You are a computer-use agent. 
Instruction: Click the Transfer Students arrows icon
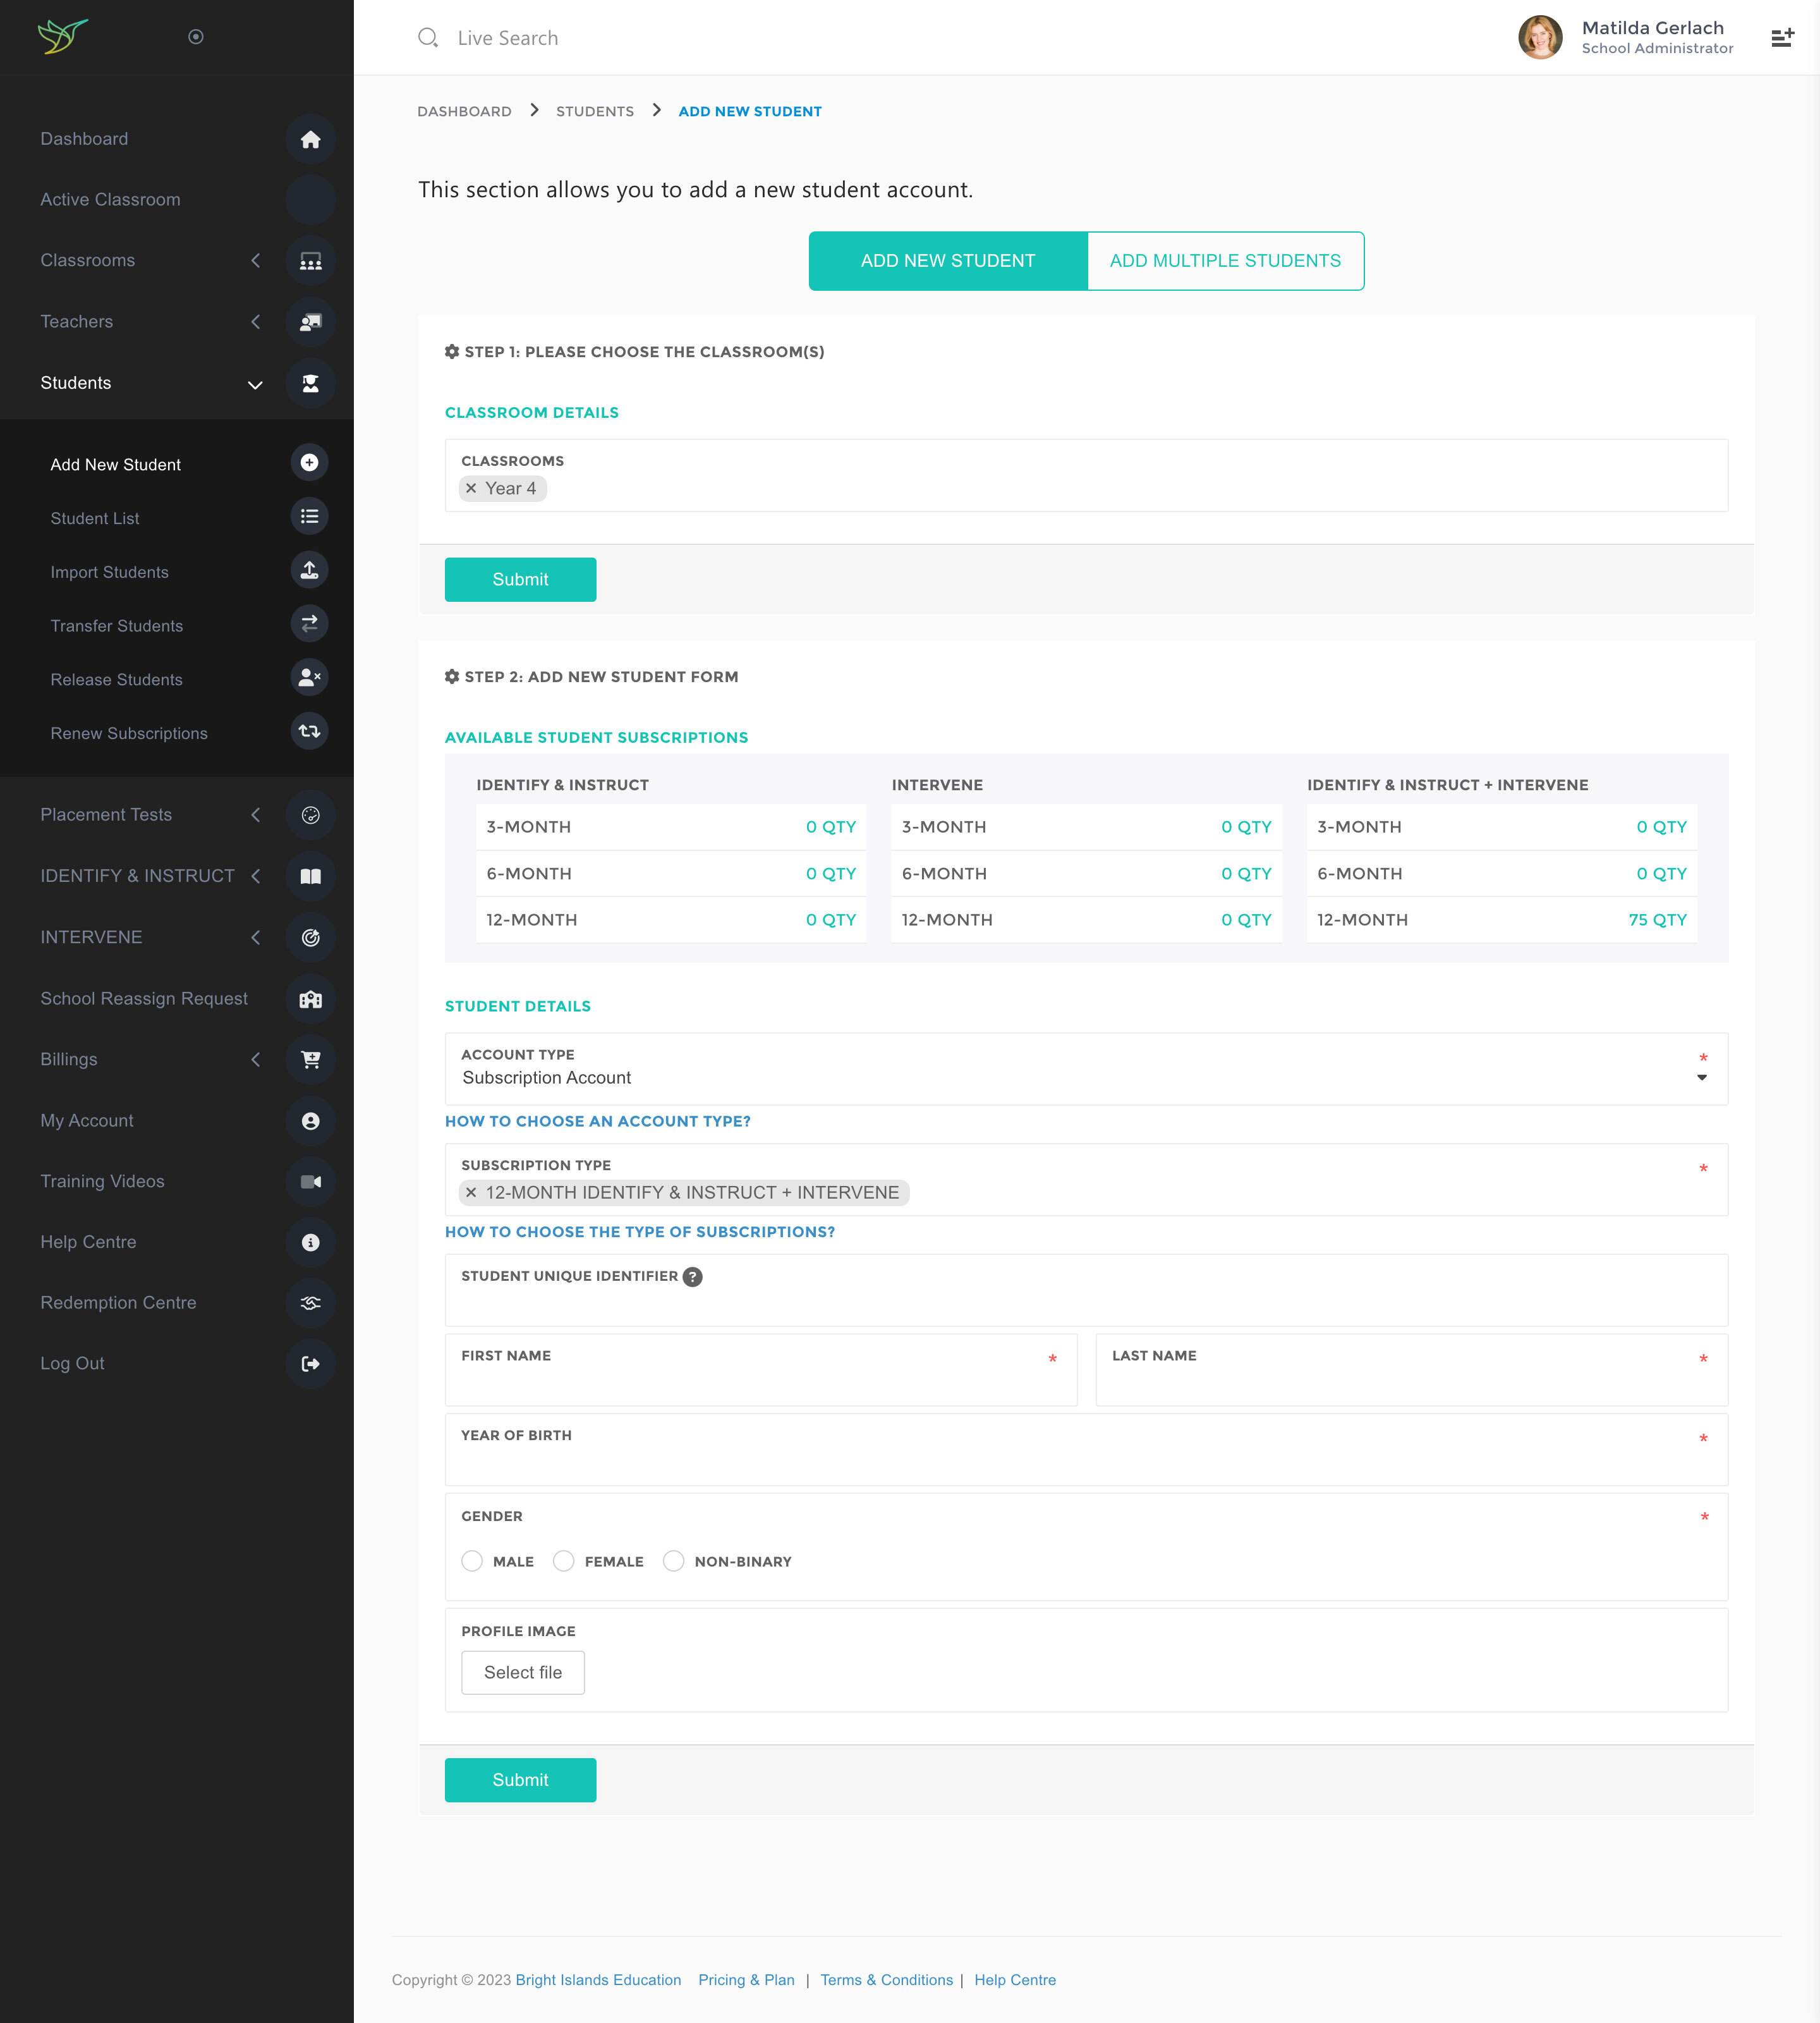click(x=310, y=625)
